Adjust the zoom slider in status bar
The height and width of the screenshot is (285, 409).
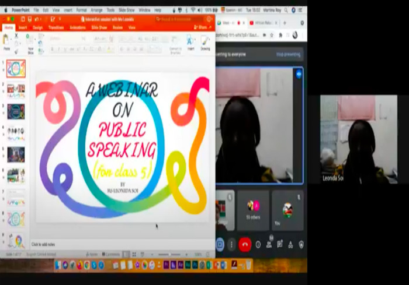coord(169,254)
